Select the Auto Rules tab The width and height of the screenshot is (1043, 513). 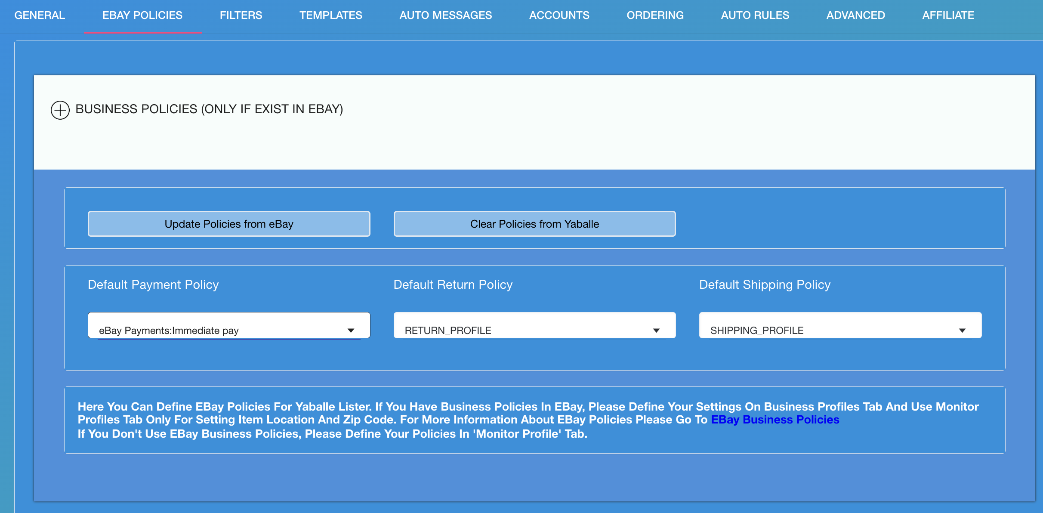[755, 15]
